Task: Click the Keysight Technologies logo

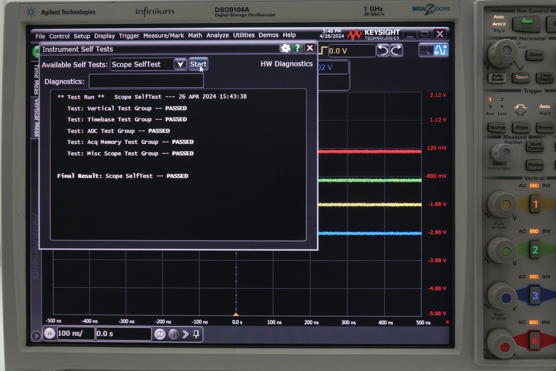Action: [x=374, y=34]
